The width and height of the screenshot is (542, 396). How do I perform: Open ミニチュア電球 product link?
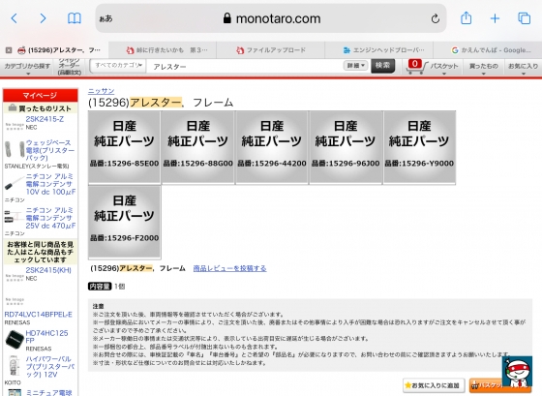click(x=48, y=393)
